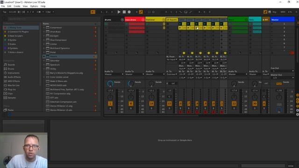The height and width of the screenshot is (168, 299).
Task: Toggle the metronome button
Action: coord(38,12)
